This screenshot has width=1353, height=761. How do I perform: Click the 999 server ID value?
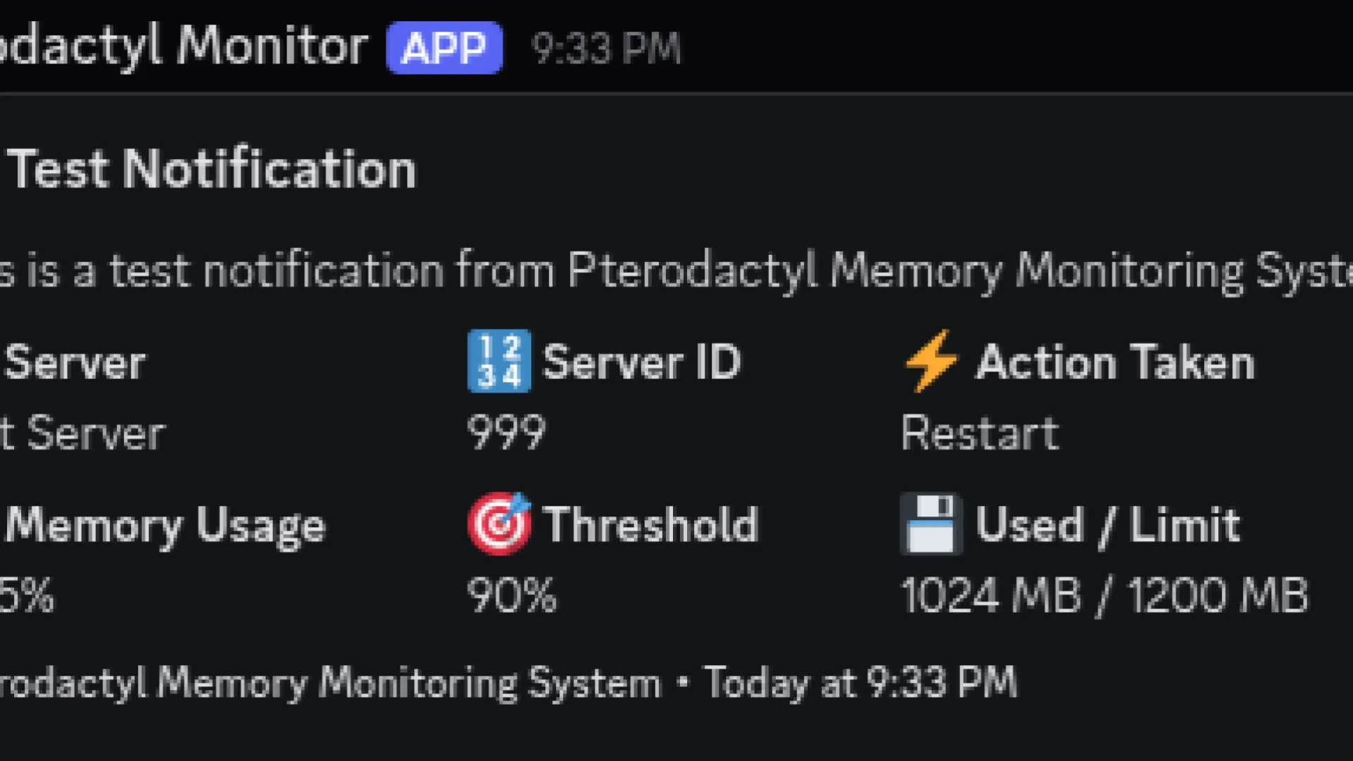pos(506,432)
